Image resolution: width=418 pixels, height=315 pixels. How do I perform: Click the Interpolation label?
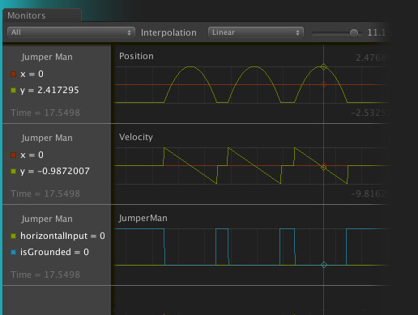(x=168, y=32)
